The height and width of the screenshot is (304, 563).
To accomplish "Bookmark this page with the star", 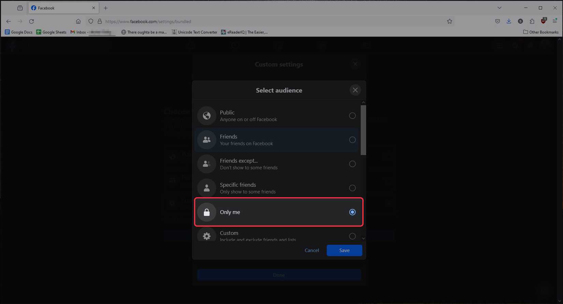I will point(450,21).
